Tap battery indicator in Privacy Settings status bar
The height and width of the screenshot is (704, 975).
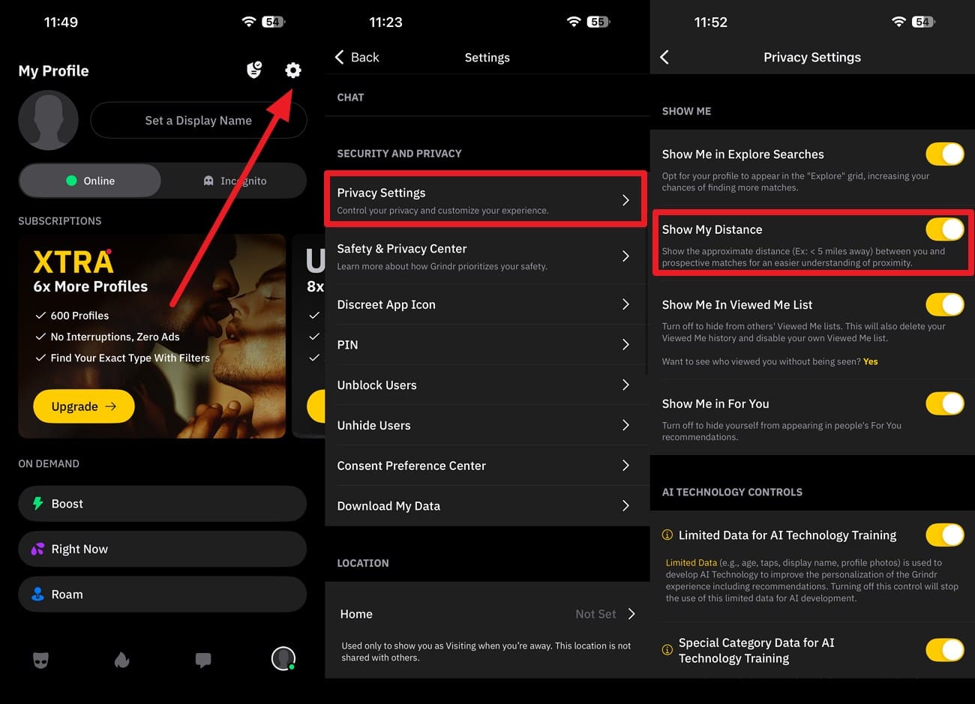[923, 22]
